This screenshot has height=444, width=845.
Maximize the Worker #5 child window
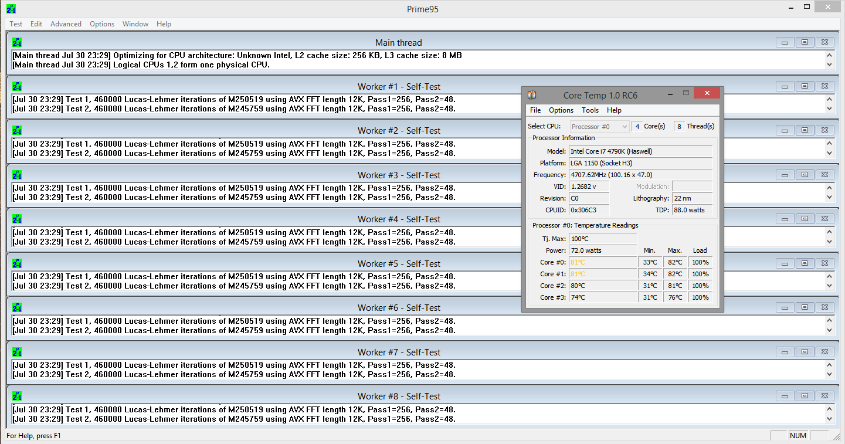tap(805, 263)
